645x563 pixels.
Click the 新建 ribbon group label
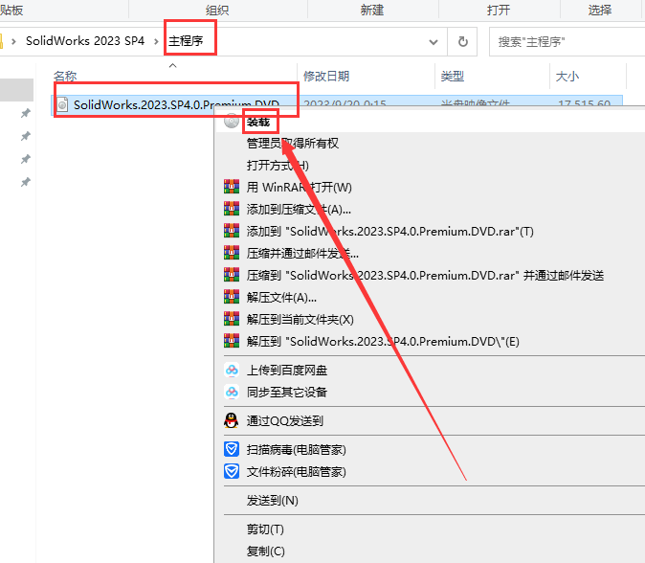[372, 10]
